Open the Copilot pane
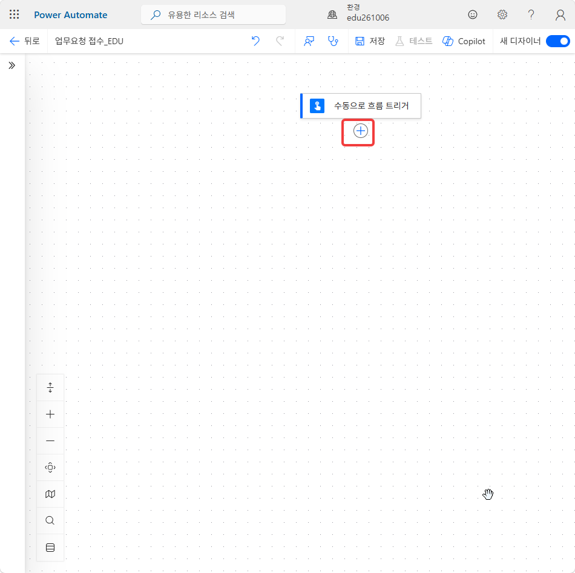 click(464, 41)
